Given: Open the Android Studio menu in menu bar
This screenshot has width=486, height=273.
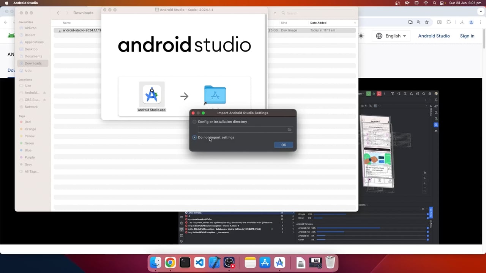Looking at the screenshot, I should pyautogui.click(x=25, y=3).
